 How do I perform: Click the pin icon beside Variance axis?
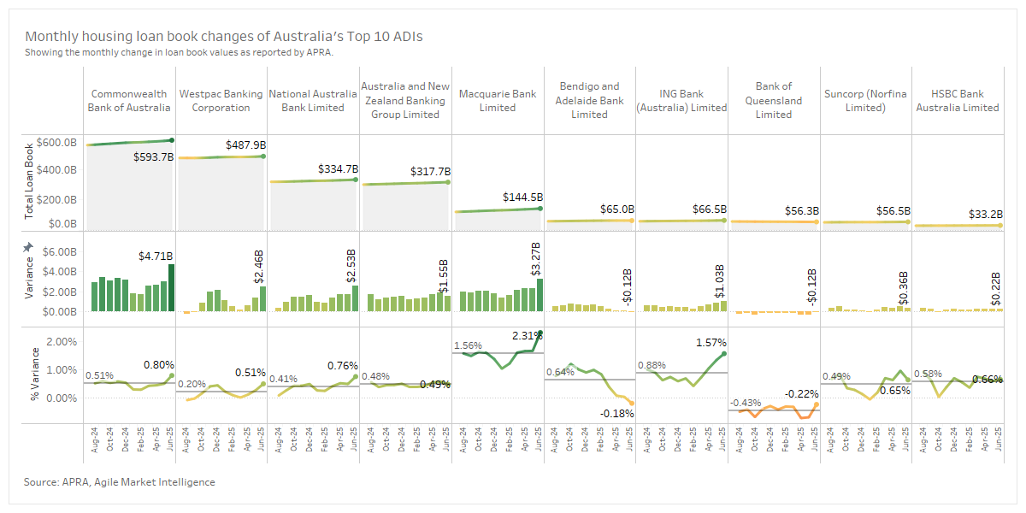(28, 246)
